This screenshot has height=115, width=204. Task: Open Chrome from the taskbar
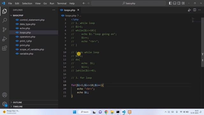pyautogui.click(x=106, y=112)
